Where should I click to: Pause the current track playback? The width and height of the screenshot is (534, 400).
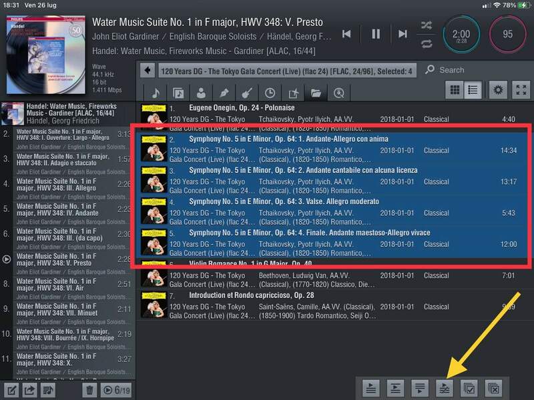coord(375,34)
